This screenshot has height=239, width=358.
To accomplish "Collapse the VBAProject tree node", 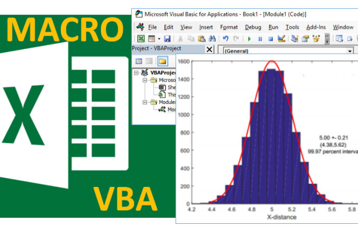I will 136,73.
